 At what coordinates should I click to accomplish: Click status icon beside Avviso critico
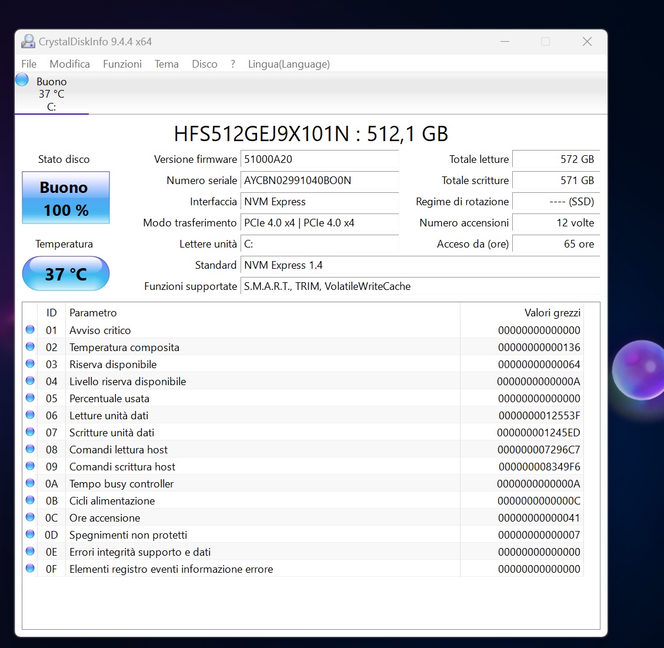click(30, 330)
